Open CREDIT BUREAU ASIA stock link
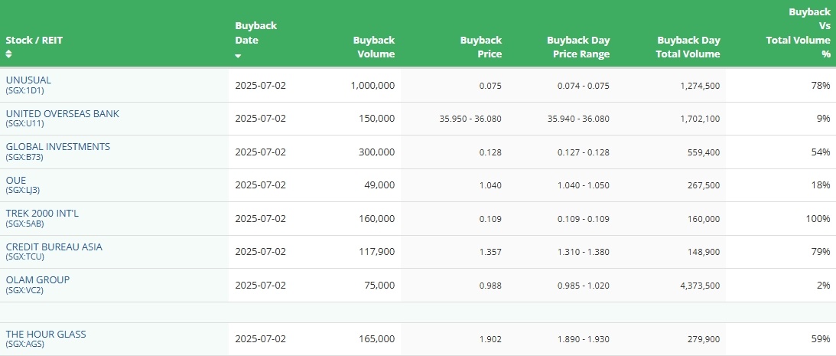Image resolution: width=836 pixels, height=356 pixels. coord(54,247)
